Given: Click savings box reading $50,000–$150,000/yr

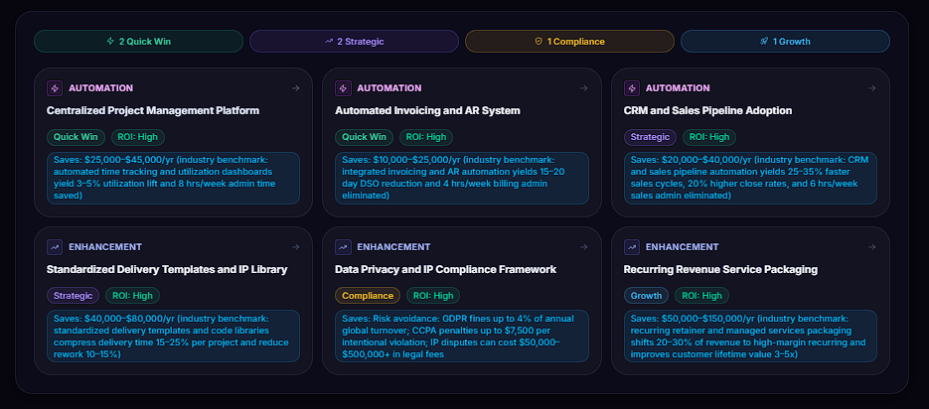Looking at the screenshot, I should click(750, 337).
